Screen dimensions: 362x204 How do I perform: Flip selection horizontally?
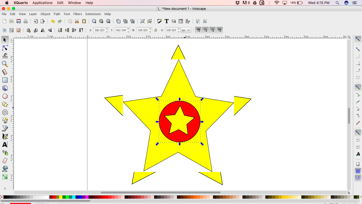[43, 30]
